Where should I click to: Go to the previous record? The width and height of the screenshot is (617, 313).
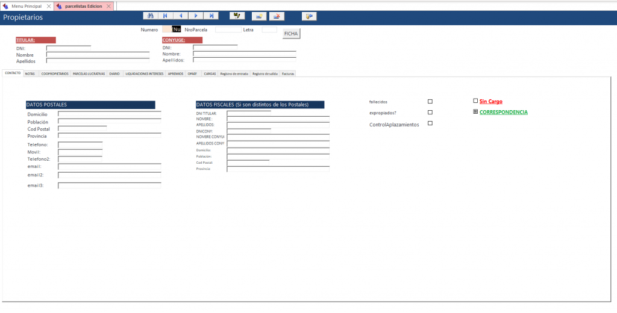[181, 16]
